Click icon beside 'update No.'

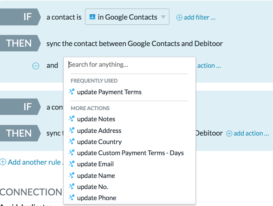pyautogui.click(x=72, y=187)
